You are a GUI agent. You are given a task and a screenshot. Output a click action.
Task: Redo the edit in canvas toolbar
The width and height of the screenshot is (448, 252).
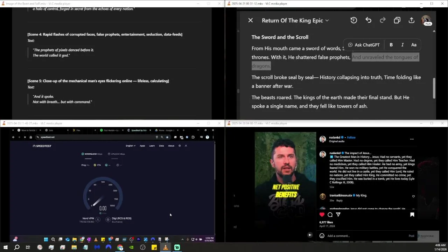point(383,20)
